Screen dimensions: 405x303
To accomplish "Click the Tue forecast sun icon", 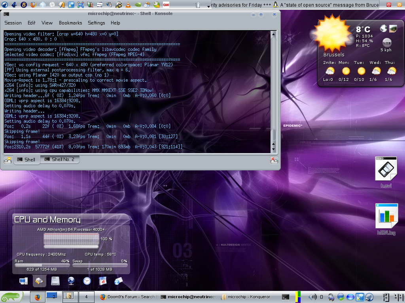I will click(361, 71).
